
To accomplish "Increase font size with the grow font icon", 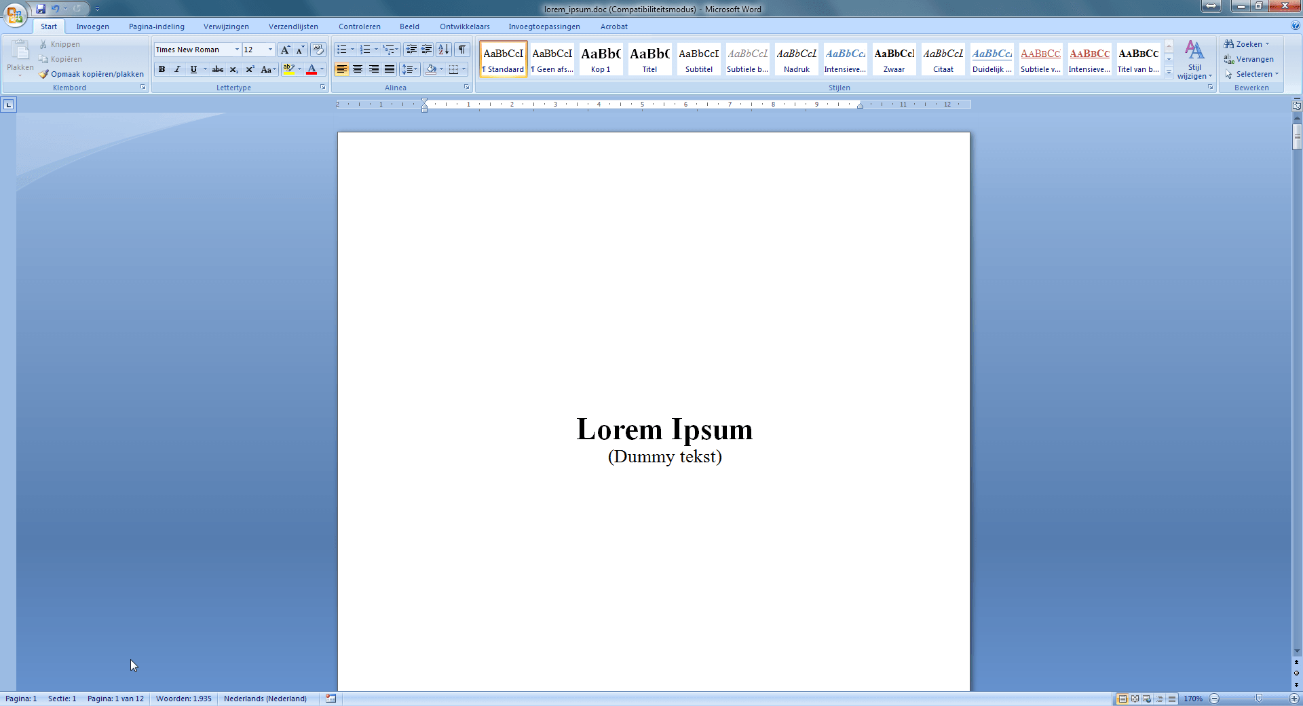I will (x=286, y=50).
